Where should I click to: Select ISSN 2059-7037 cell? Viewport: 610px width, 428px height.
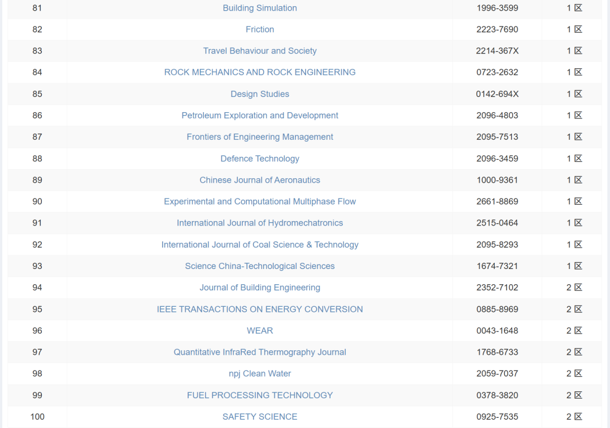click(x=497, y=373)
